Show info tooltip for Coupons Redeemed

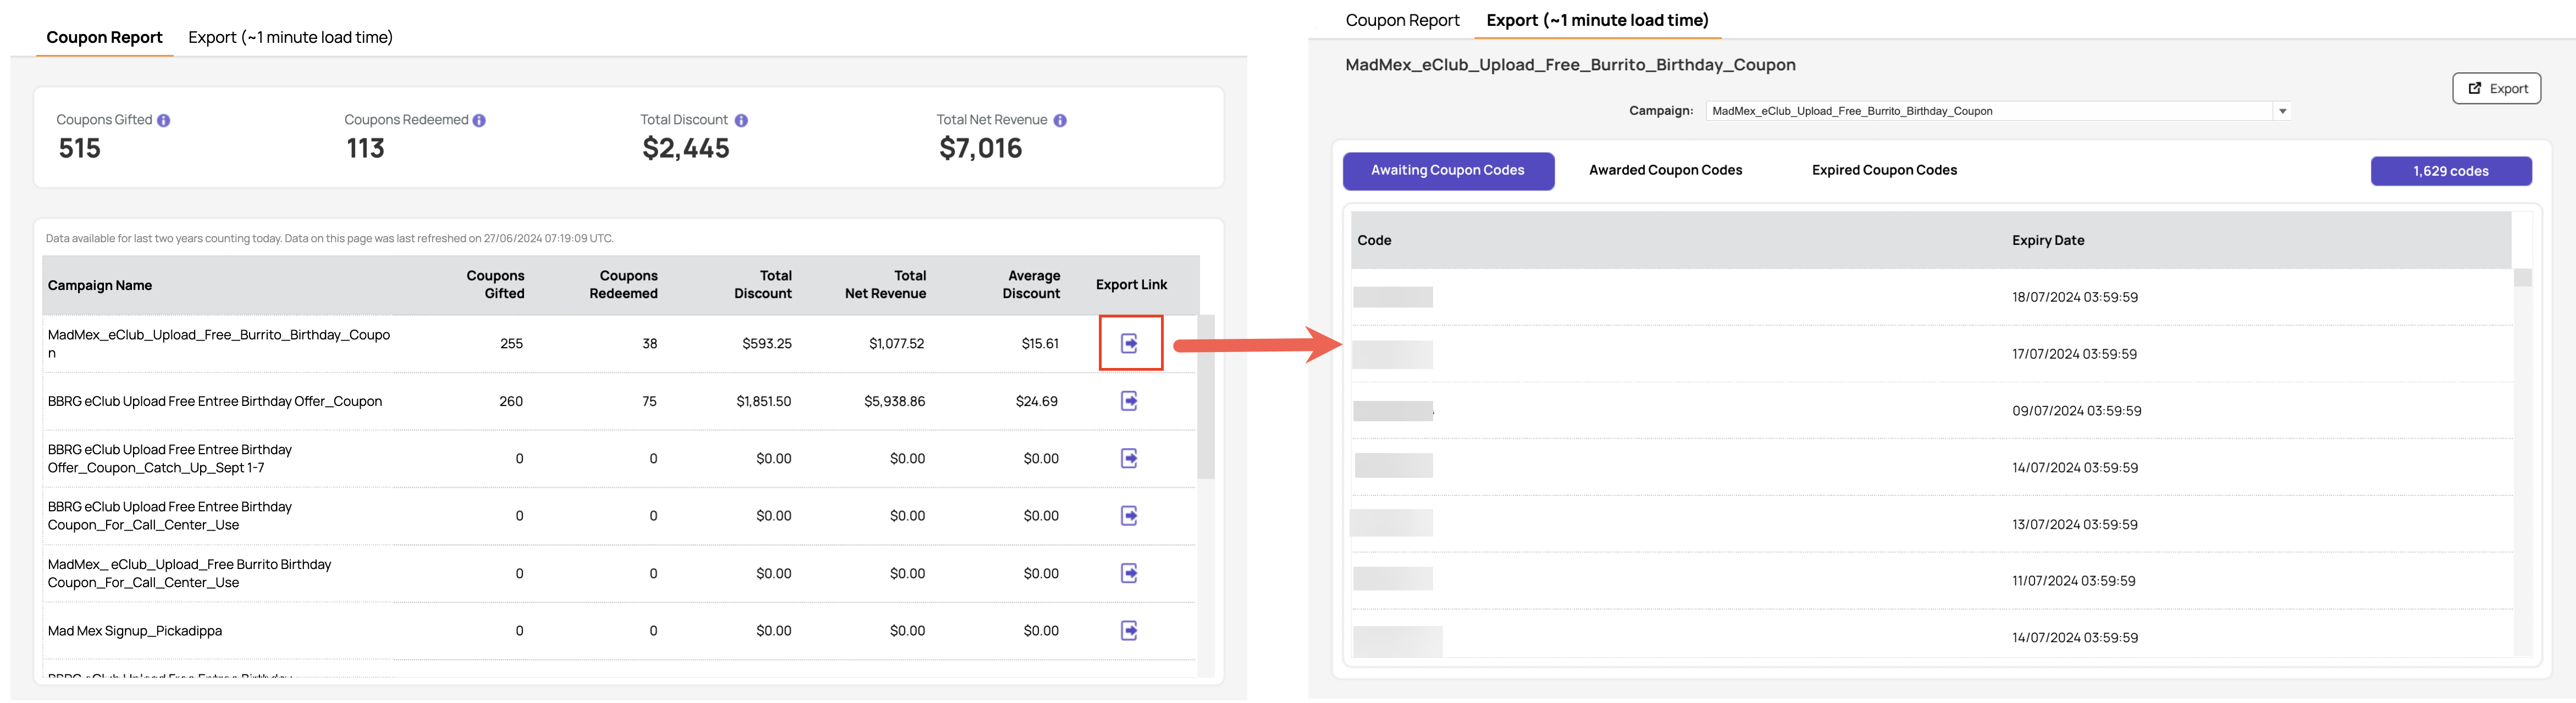click(x=479, y=121)
